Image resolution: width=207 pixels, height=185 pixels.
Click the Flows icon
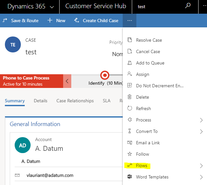click(x=130, y=165)
